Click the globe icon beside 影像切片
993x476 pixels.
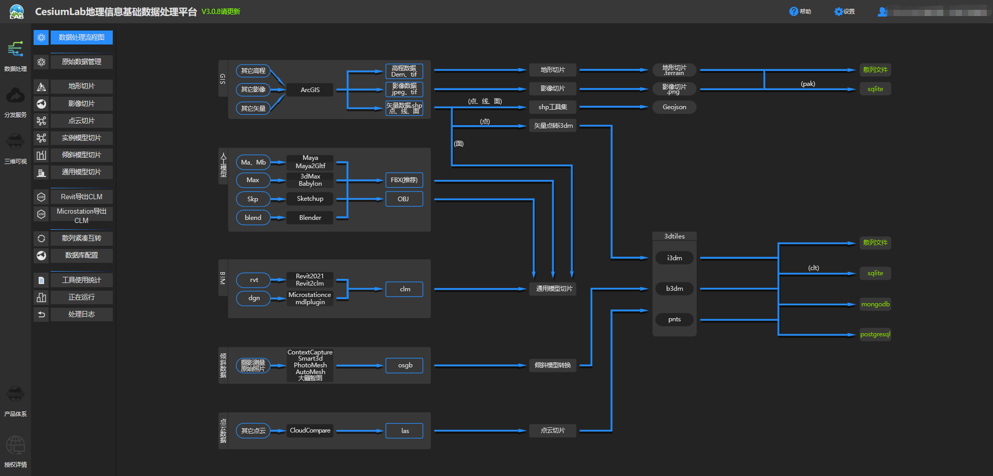tap(41, 104)
